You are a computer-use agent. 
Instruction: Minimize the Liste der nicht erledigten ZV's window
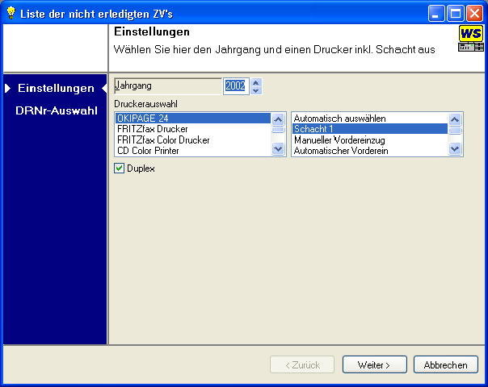(x=436, y=14)
